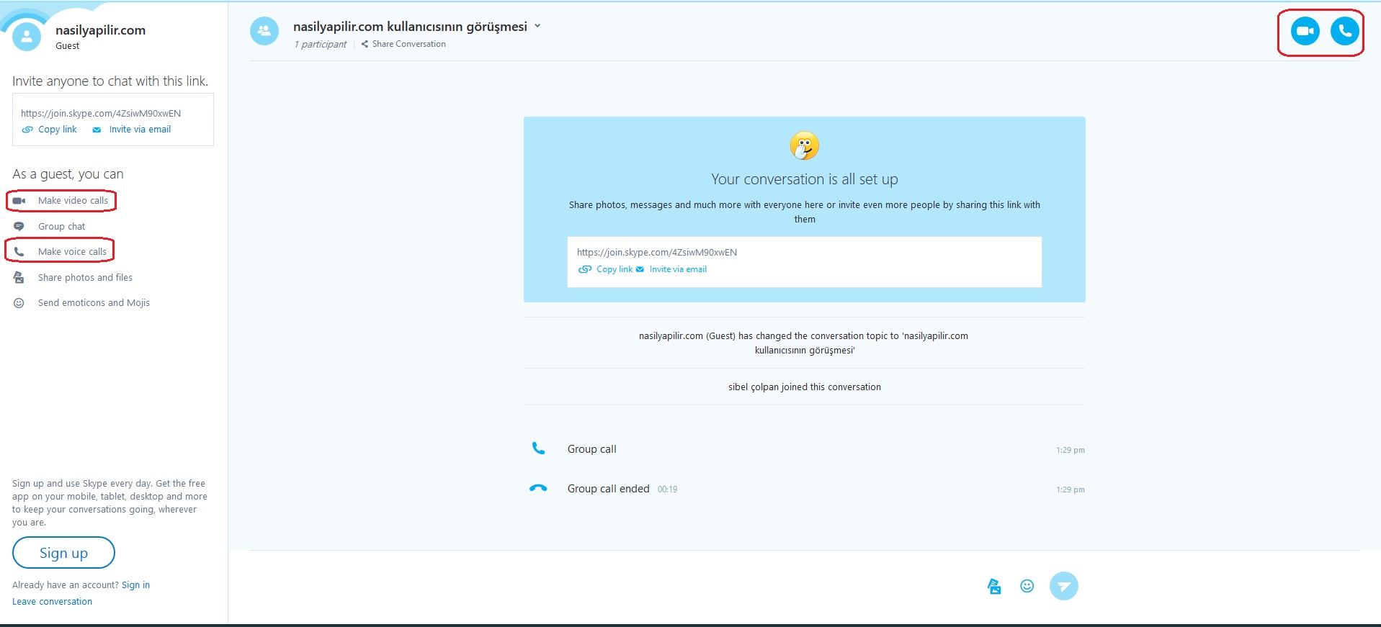
Task: Click the chain icon in the setup card
Action: coord(585,269)
